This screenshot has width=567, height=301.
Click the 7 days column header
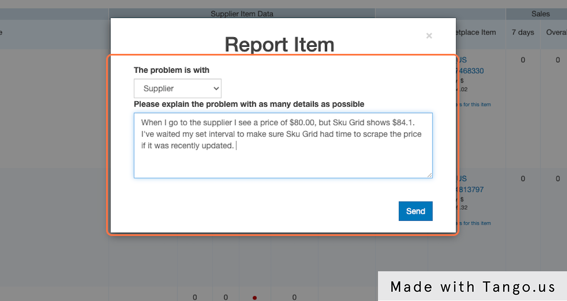(x=523, y=32)
